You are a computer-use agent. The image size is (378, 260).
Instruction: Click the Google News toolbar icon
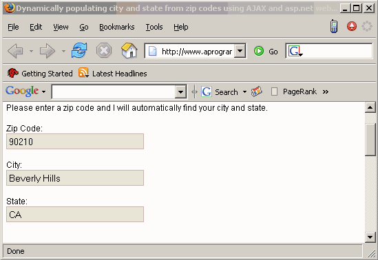(257, 91)
